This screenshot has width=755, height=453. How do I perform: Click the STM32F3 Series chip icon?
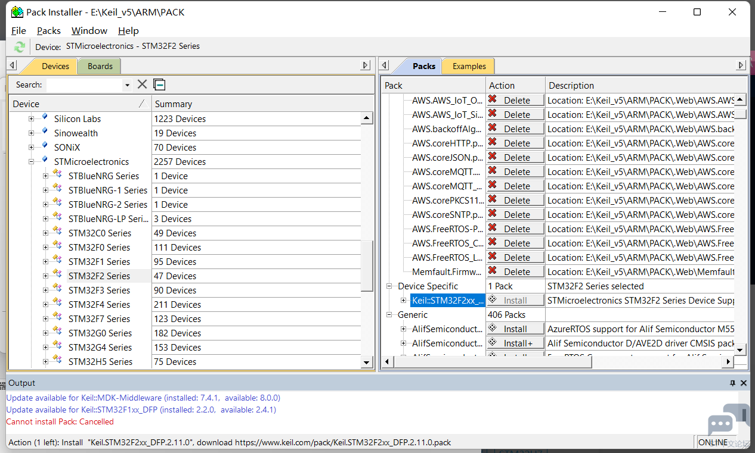click(58, 289)
